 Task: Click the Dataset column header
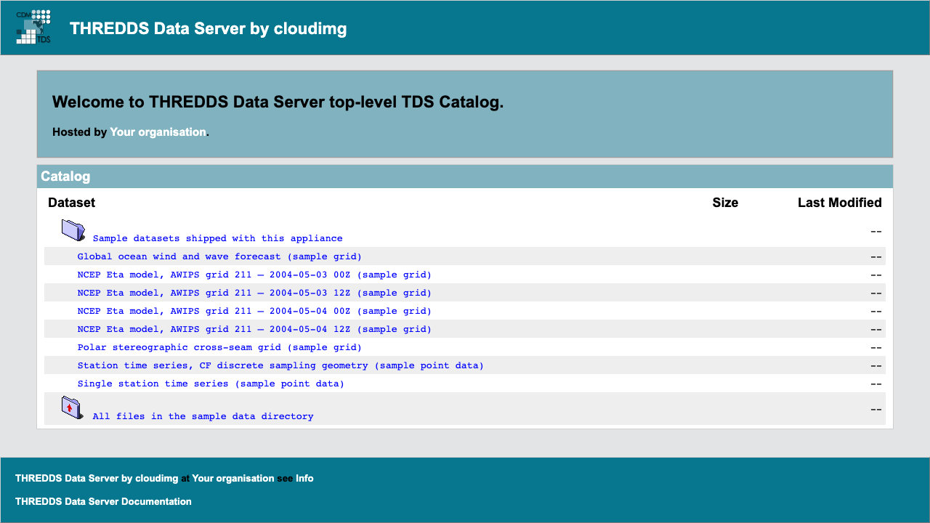[x=71, y=203]
